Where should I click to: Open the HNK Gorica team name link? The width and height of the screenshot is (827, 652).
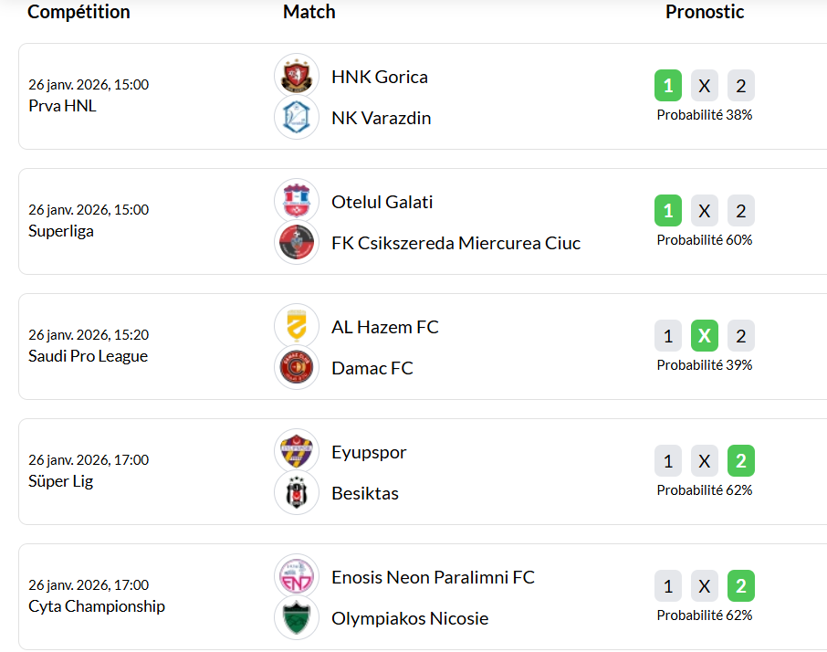coord(379,77)
